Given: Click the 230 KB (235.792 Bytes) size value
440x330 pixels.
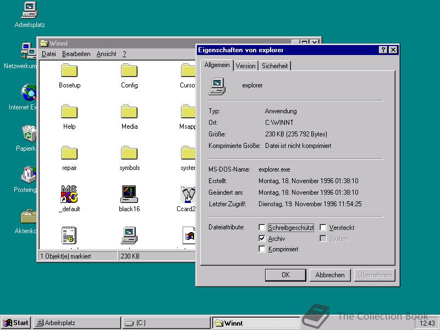Looking at the screenshot, I should [x=296, y=134].
